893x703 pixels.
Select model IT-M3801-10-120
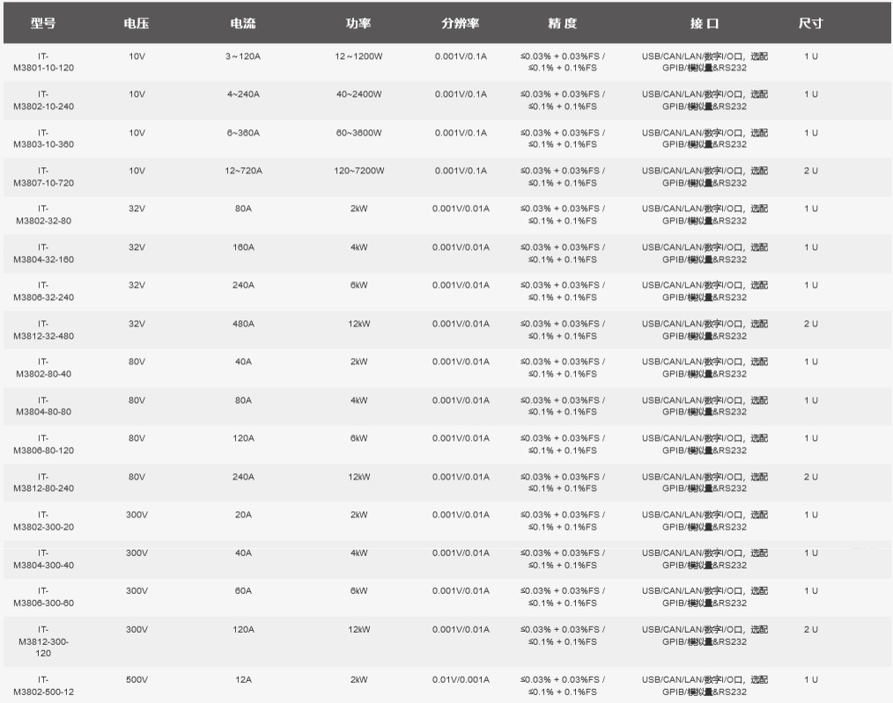pos(43,62)
